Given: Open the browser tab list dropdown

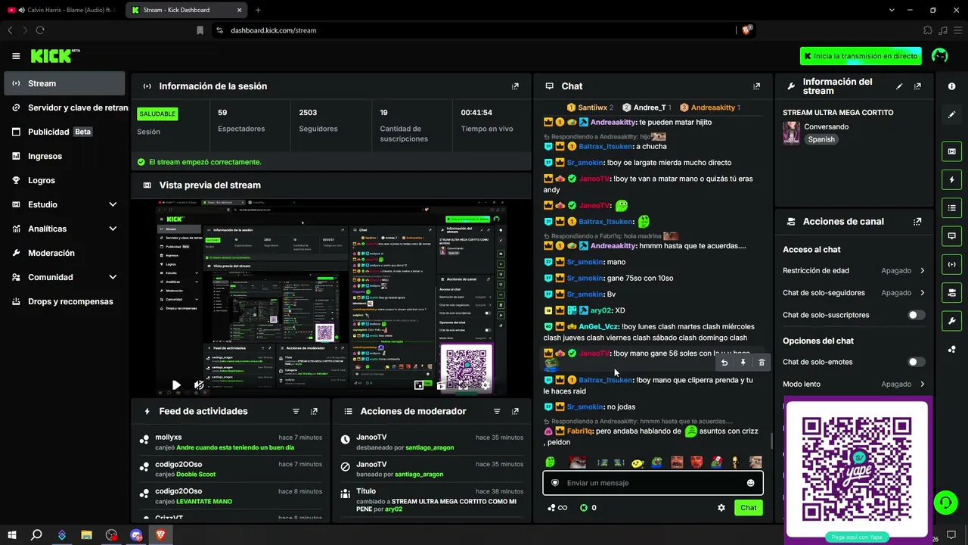Looking at the screenshot, I should 892,10.
